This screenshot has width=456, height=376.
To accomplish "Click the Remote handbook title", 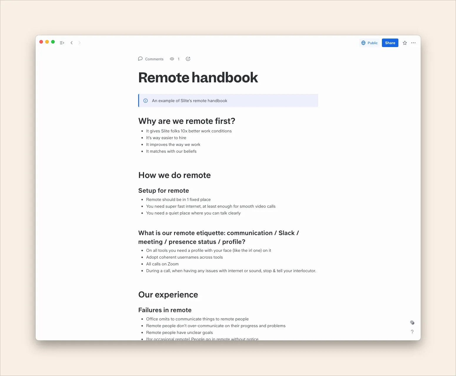I will pos(198,78).
